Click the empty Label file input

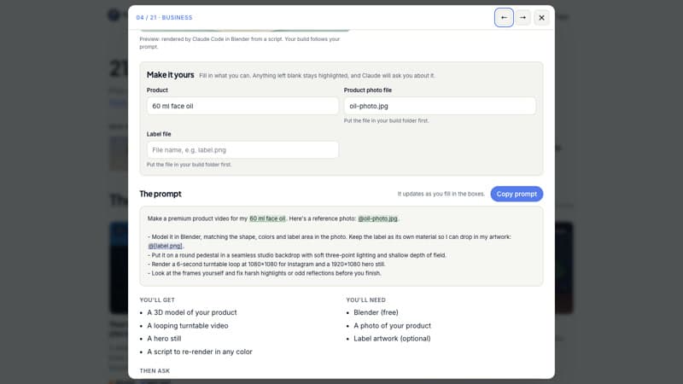pos(242,150)
